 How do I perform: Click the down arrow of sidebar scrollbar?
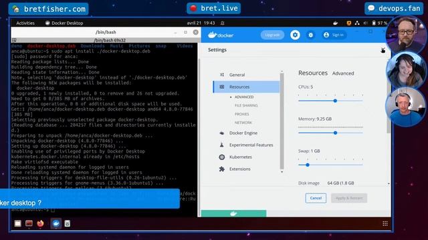pyautogui.click(x=282, y=172)
